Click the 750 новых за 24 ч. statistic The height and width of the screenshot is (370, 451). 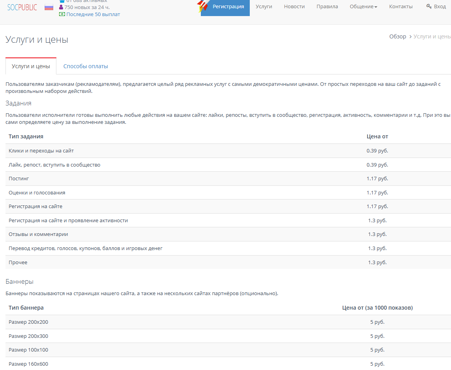(x=87, y=7)
